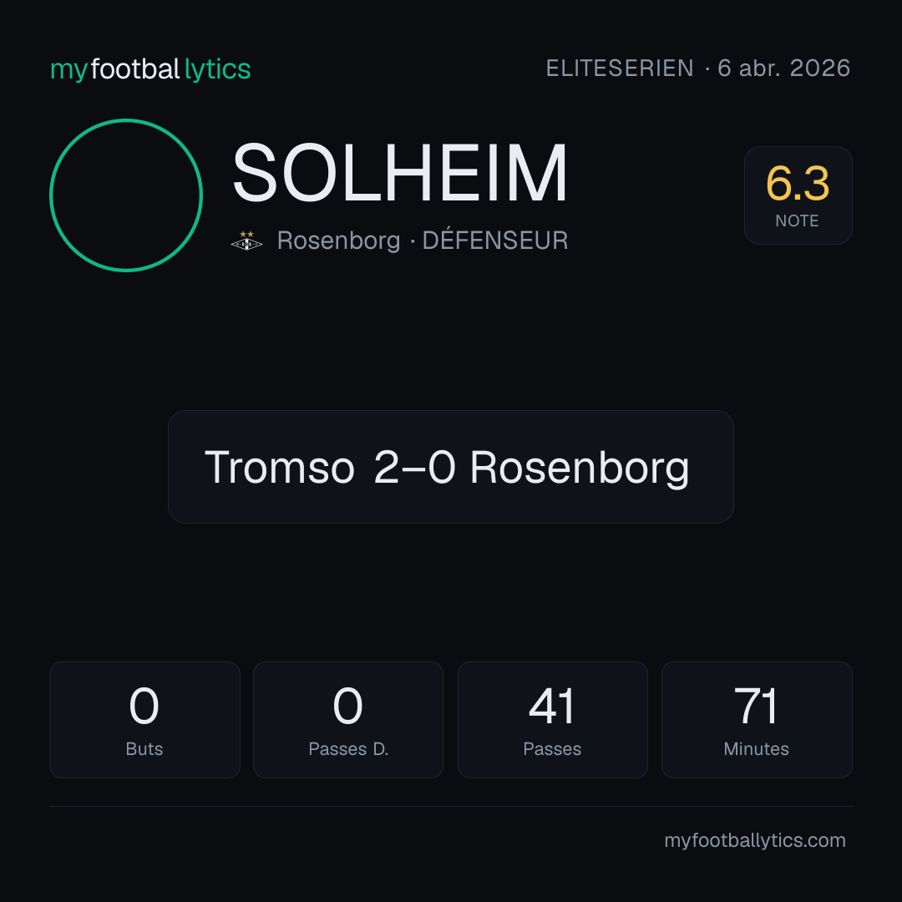Select the SOLHEIM player name heading
This screenshot has width=902, height=902.
click(400, 173)
